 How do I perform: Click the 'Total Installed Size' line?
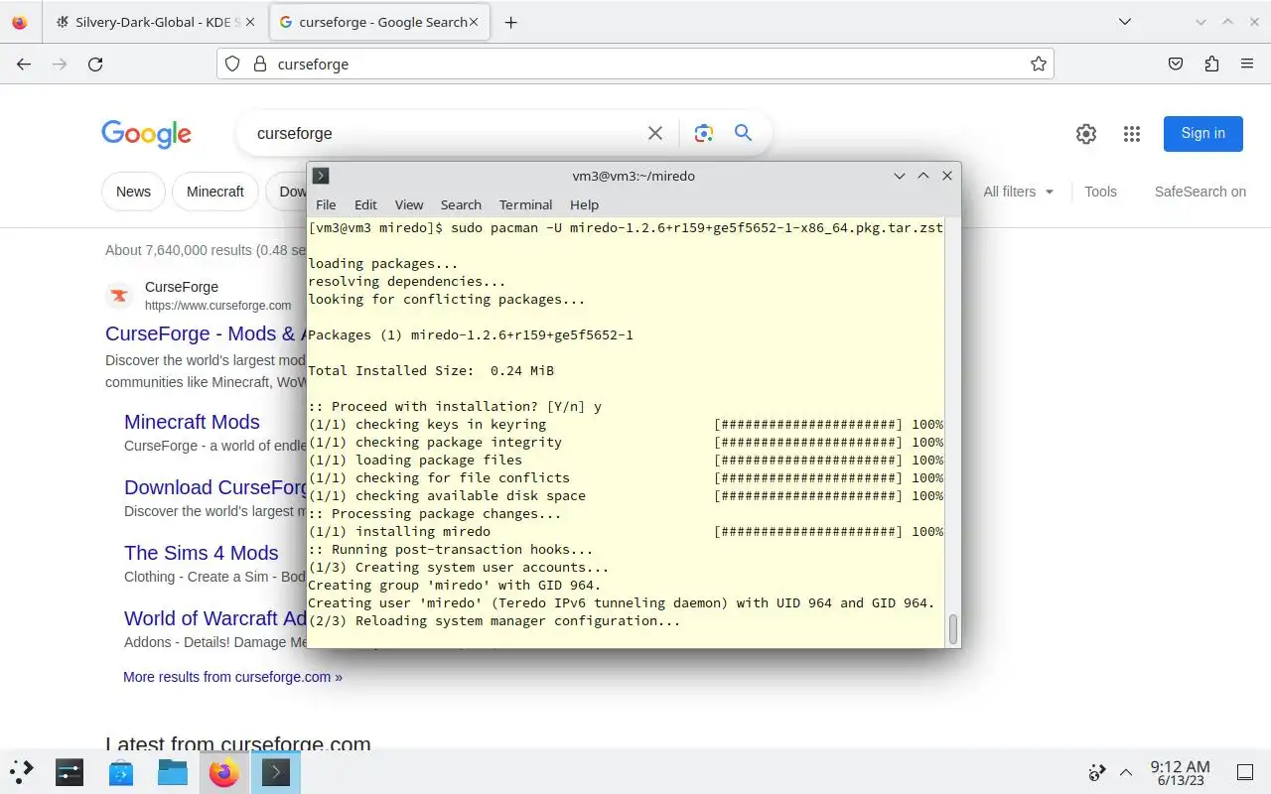(431, 370)
